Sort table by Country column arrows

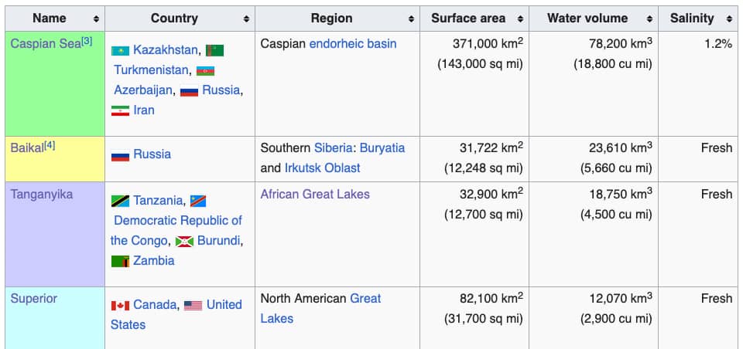(x=246, y=19)
